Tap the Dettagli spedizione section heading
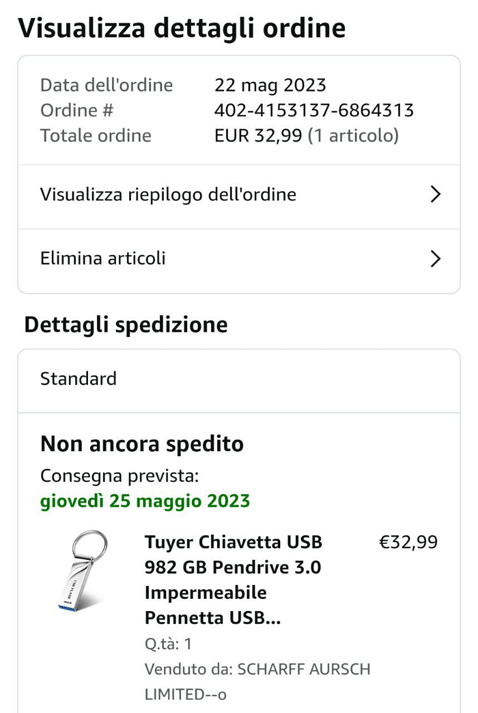 (x=126, y=325)
